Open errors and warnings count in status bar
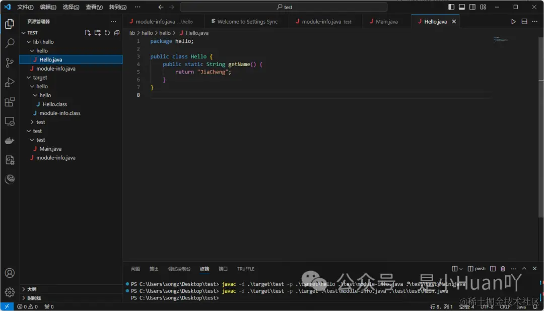Image resolution: width=544 pixels, height=311 pixels. tap(27, 306)
